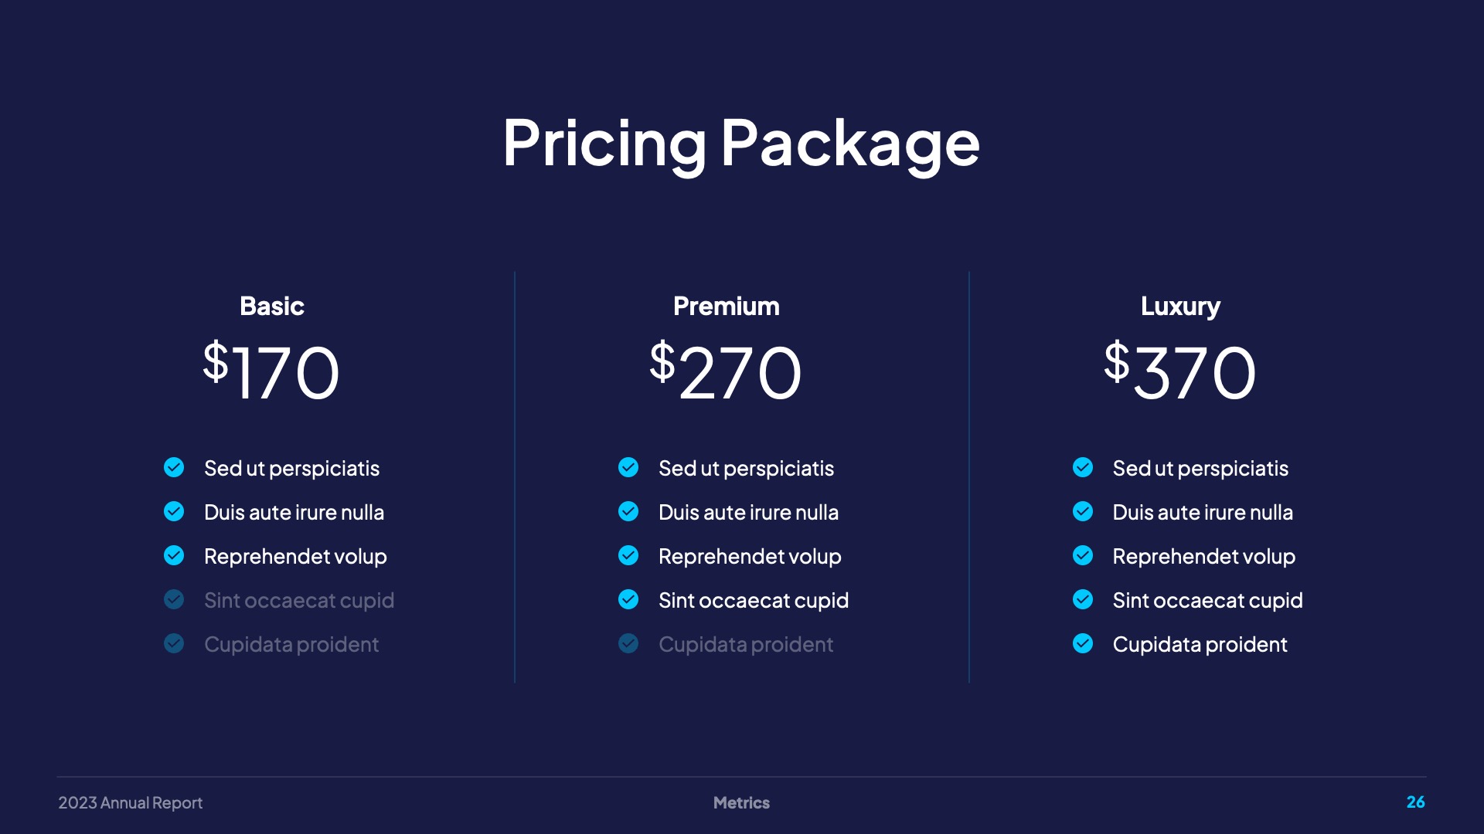The width and height of the screenshot is (1484, 834).
Task: Click the checkmark beside Basic's Sed ut perspiciatis
Action: (x=174, y=468)
